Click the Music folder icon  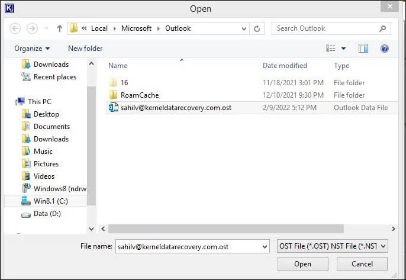(x=26, y=151)
